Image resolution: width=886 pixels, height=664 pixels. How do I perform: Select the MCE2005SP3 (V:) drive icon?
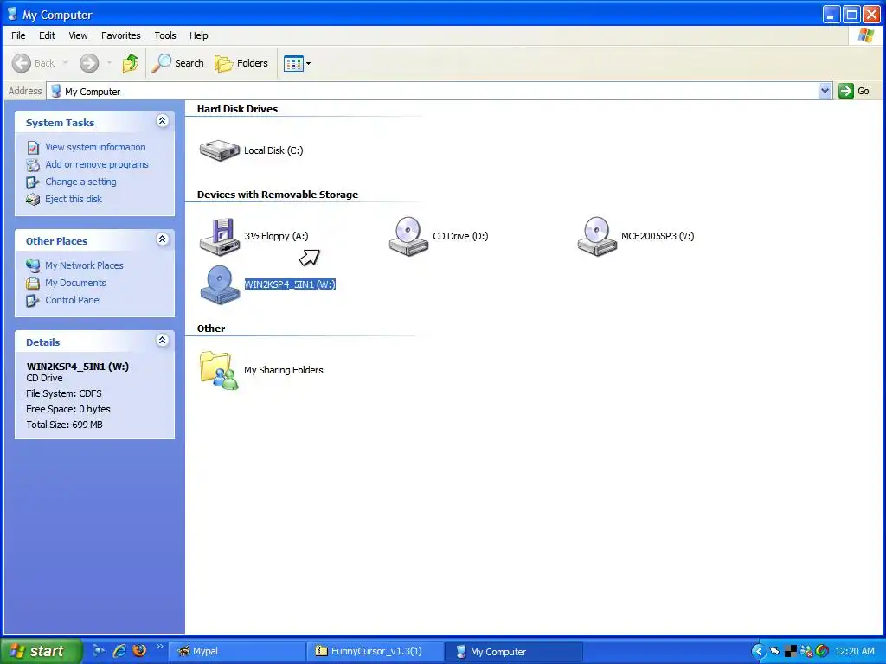pos(597,236)
